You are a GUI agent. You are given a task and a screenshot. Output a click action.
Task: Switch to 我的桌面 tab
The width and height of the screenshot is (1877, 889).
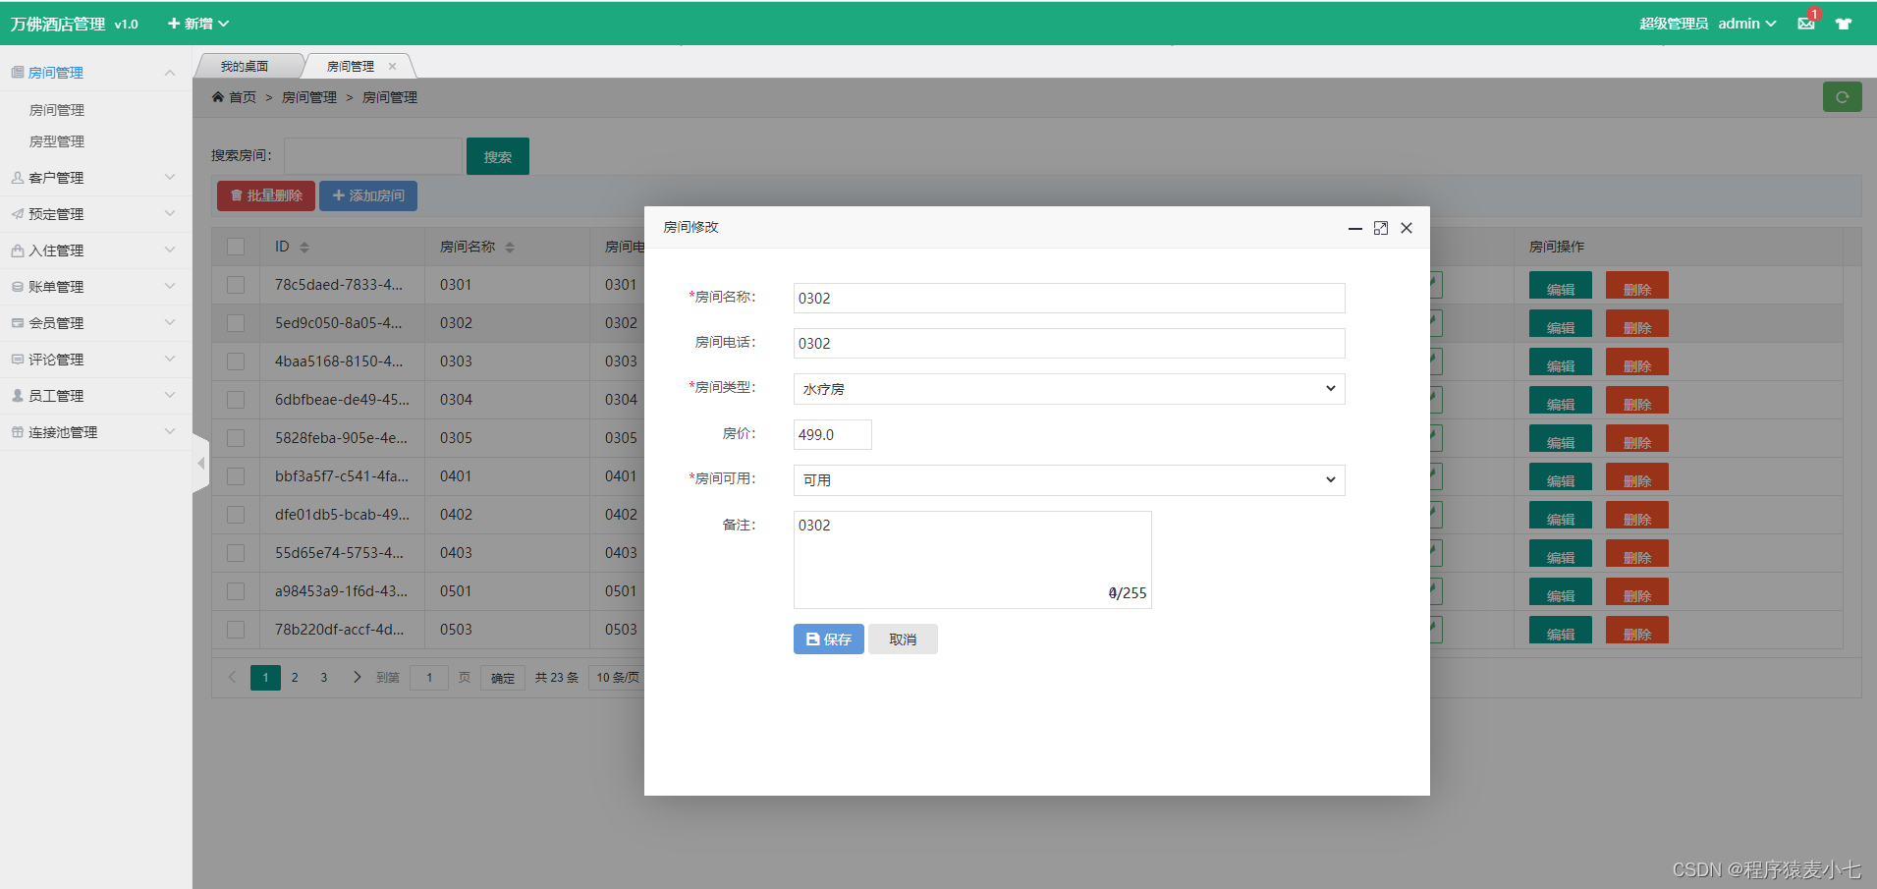pyautogui.click(x=246, y=67)
